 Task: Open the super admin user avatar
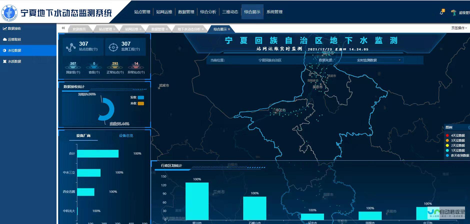click(x=454, y=12)
